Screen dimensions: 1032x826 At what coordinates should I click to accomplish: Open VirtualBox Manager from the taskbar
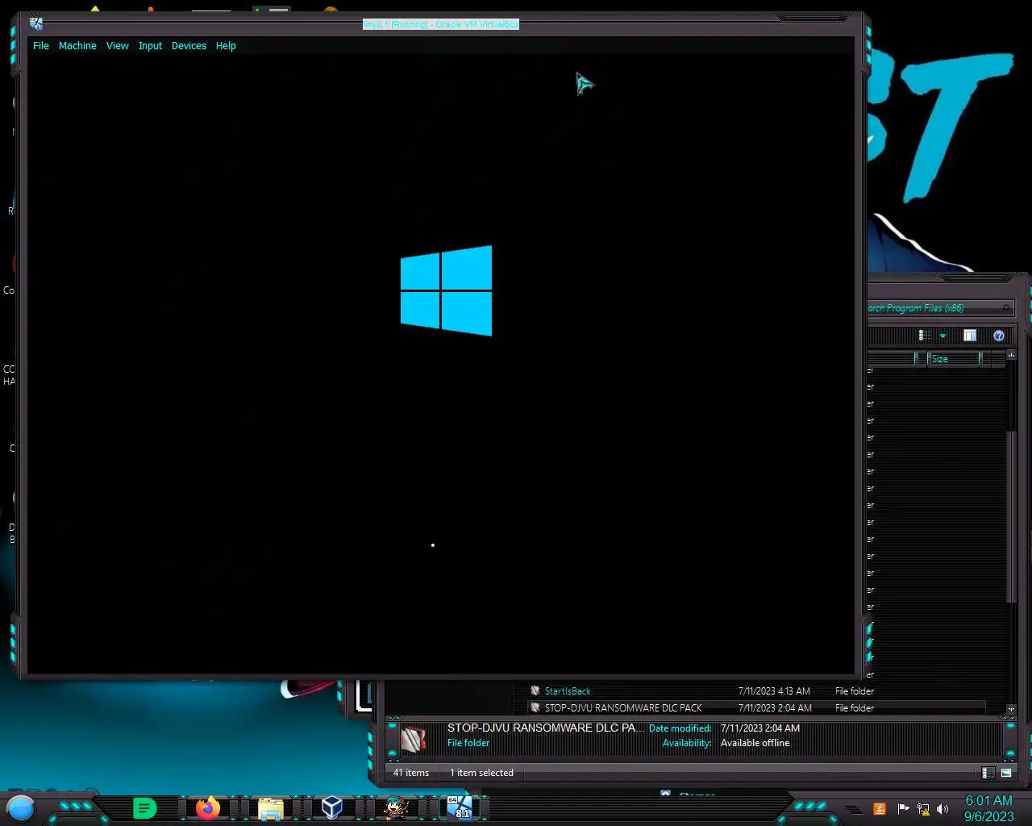click(x=332, y=807)
